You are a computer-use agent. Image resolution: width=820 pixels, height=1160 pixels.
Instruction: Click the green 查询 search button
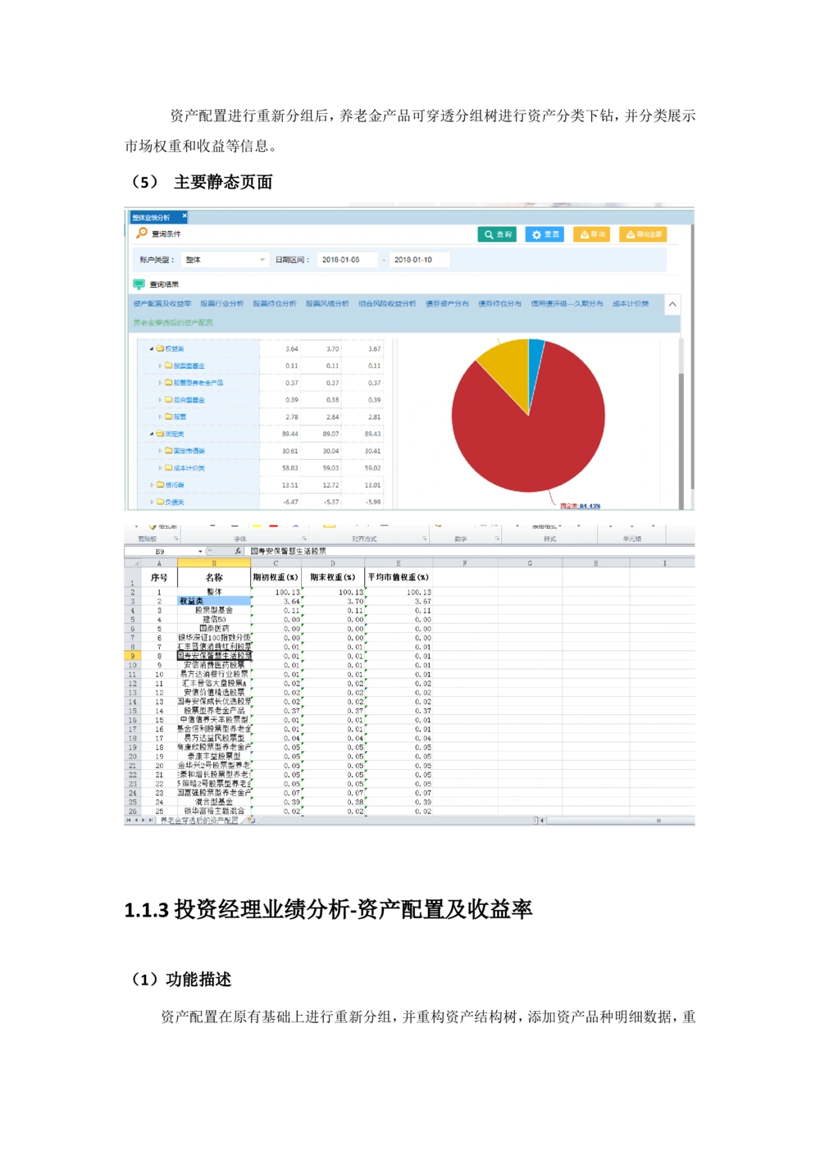point(497,234)
